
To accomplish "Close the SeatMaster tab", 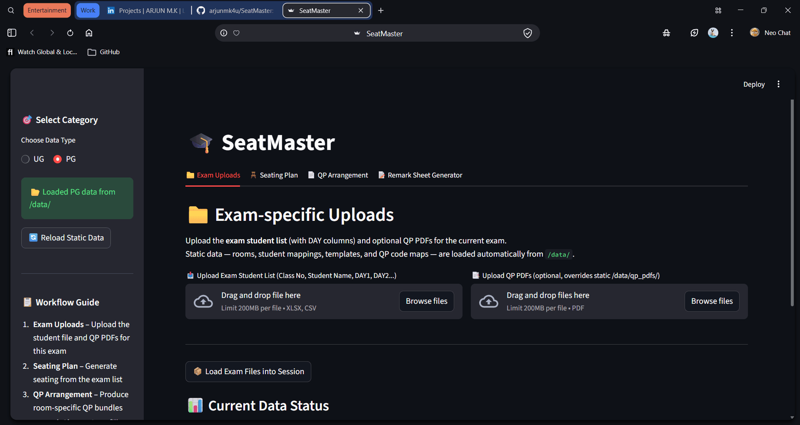I will tap(361, 10).
